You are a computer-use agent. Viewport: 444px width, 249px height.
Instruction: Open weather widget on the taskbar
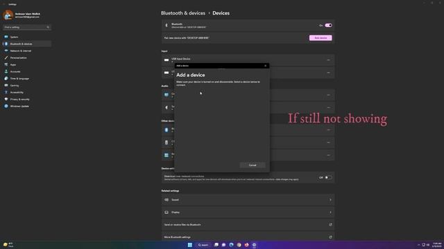8,245
